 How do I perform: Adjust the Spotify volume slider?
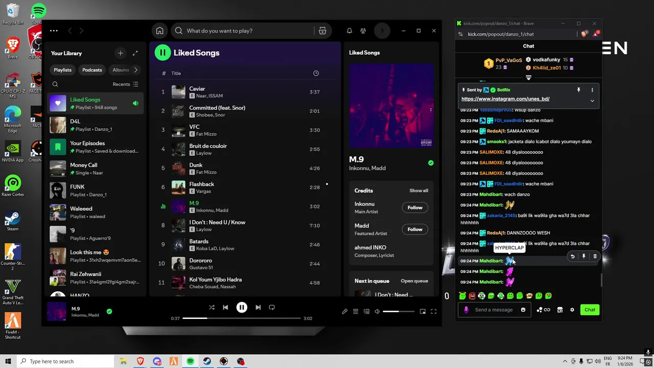(398, 311)
